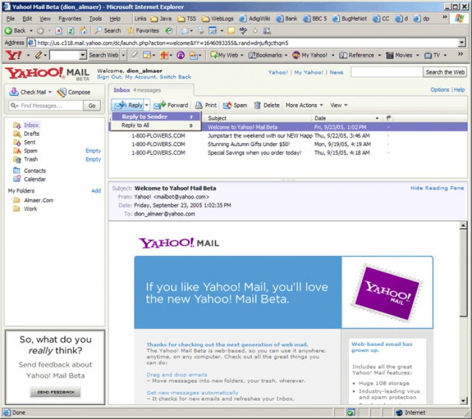472x419 pixels.
Task: Click the Delete trash can icon
Action: pos(257,105)
